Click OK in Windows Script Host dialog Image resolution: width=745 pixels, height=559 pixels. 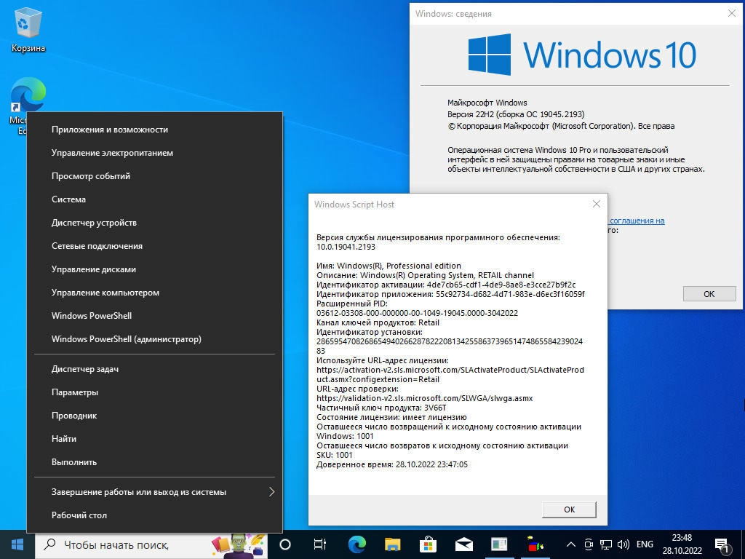tap(569, 510)
